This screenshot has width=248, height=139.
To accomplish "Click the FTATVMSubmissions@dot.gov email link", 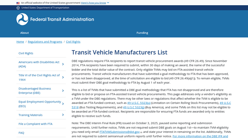I will [120, 132].
